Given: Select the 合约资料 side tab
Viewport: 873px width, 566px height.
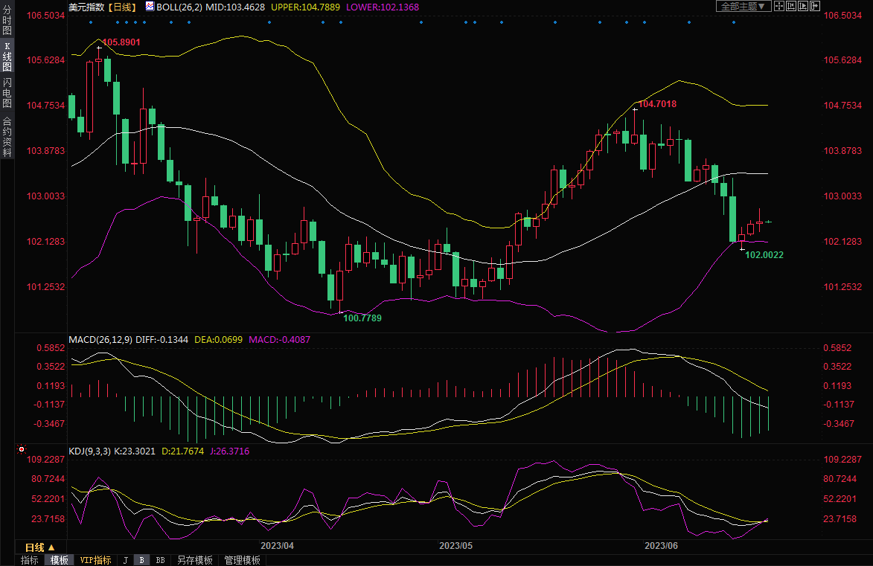Looking at the screenshot, I should (7, 137).
